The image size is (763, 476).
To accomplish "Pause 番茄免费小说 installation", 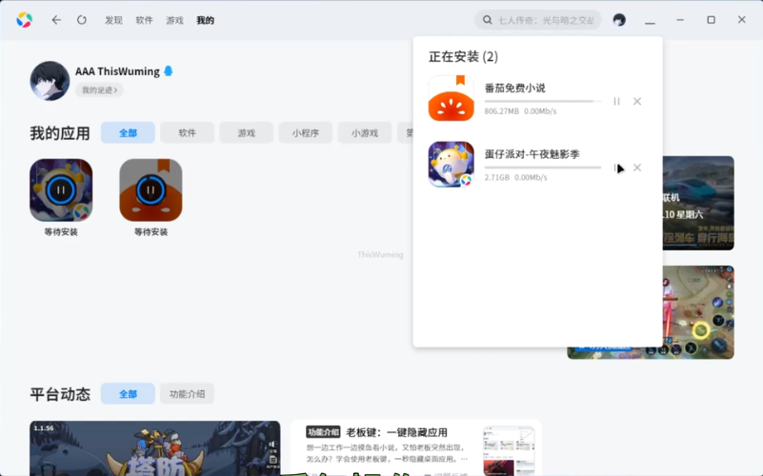I will [616, 101].
